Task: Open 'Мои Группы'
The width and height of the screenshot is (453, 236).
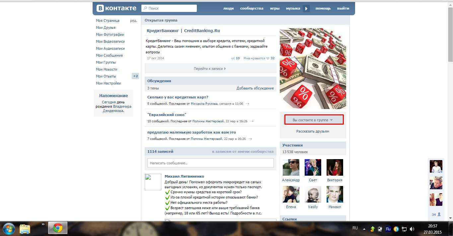Action: coord(106,62)
